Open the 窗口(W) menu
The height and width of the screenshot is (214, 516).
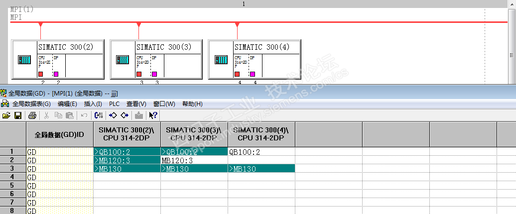(x=164, y=104)
